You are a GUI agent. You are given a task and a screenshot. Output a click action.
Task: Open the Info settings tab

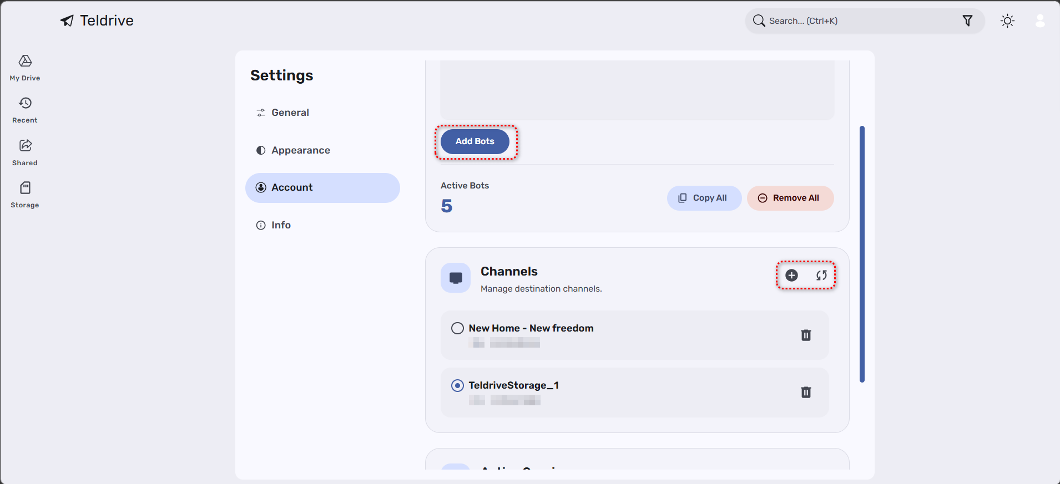click(322, 225)
